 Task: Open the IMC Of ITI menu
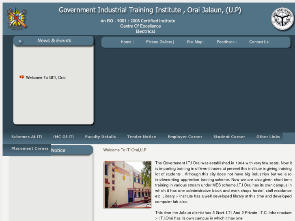point(63,137)
